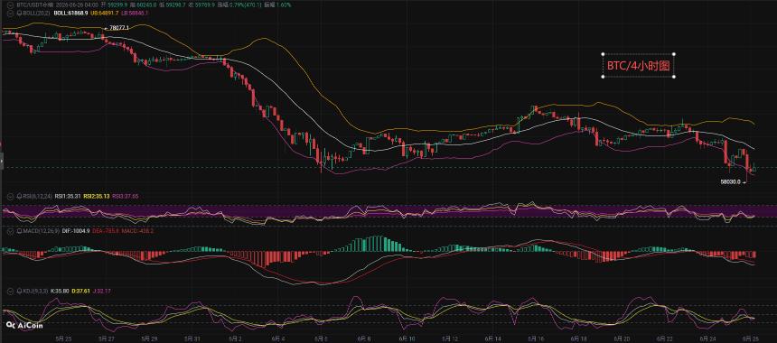Click the open price 59299.9

coord(117,5)
